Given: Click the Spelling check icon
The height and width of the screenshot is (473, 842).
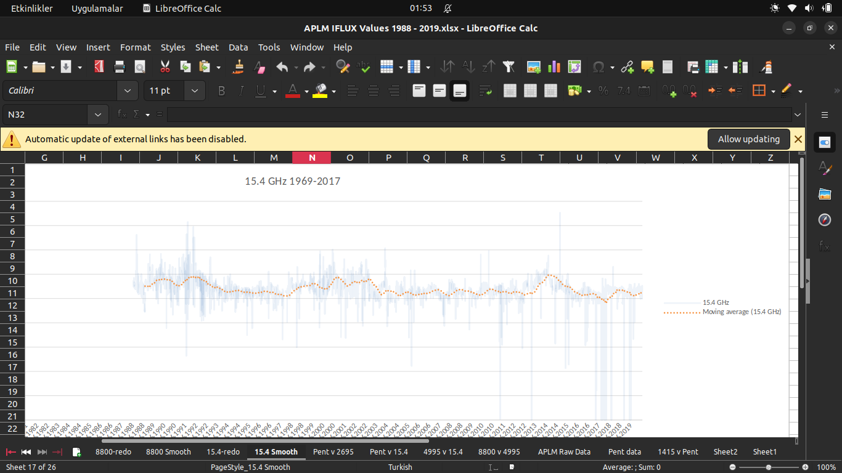Looking at the screenshot, I should tap(363, 67).
